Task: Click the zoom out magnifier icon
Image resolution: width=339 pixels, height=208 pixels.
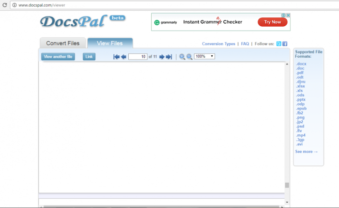Action: pyautogui.click(x=189, y=57)
